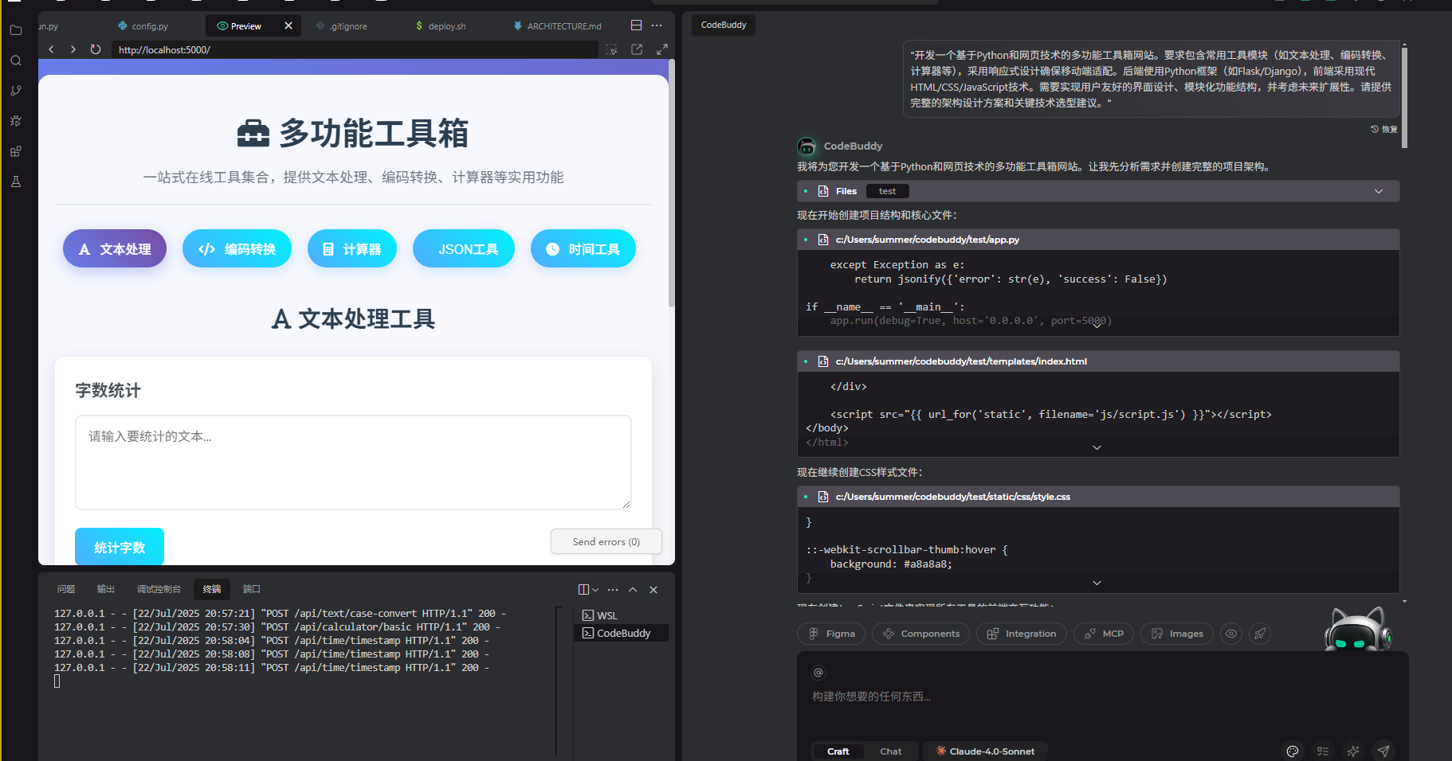Switch to Chat mode
The image size is (1452, 761).
click(891, 751)
